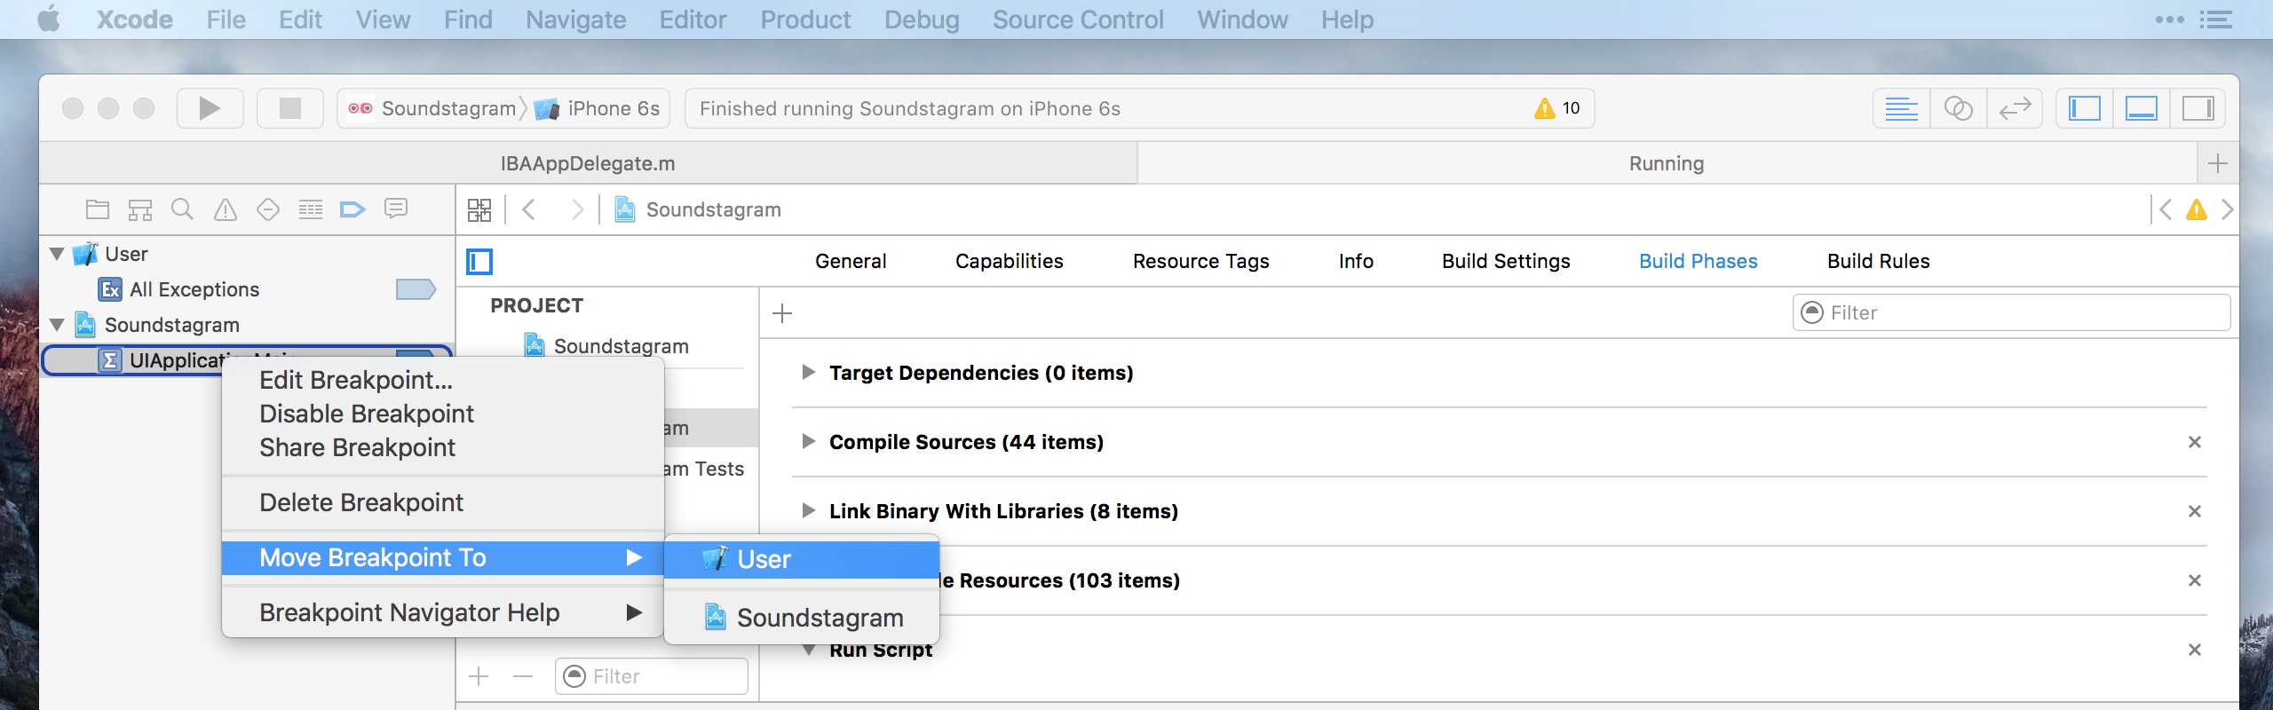Toggle the left navigator panel visibility

click(2085, 108)
